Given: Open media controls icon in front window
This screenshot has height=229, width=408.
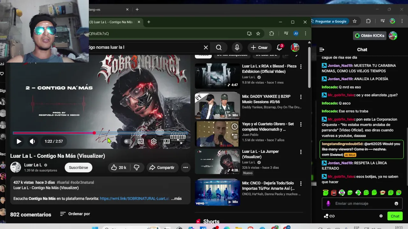Looking at the screenshot, I should (286, 33).
